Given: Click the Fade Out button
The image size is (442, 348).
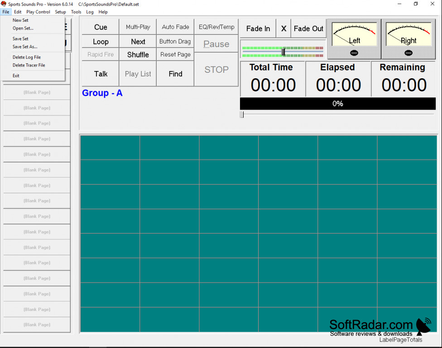Looking at the screenshot, I should point(308,29).
